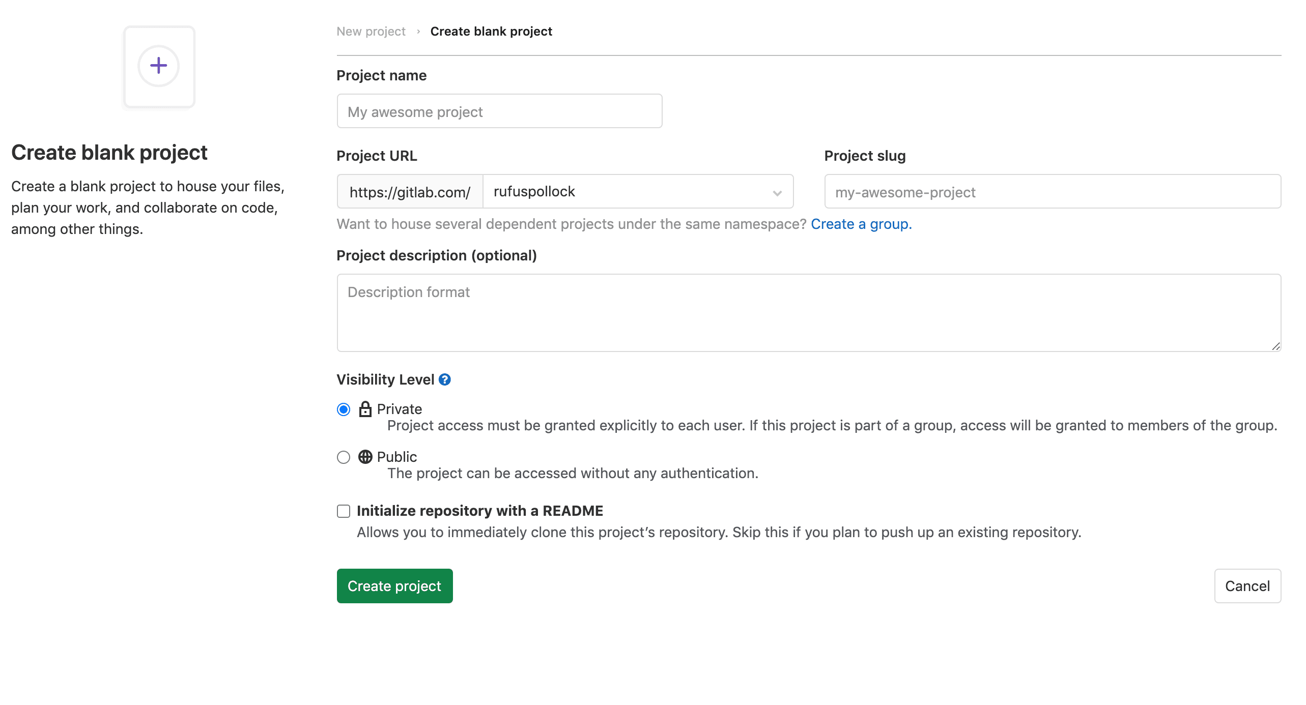
Task: Open the Visibility Level help question icon
Action: coord(445,379)
